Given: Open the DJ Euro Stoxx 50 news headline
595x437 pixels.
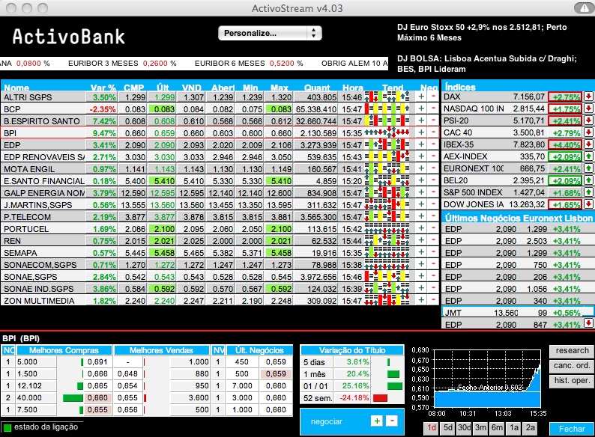Looking at the screenshot, I should pos(482,32).
